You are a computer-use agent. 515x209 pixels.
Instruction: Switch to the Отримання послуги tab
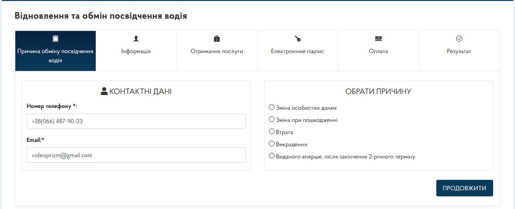point(217,51)
